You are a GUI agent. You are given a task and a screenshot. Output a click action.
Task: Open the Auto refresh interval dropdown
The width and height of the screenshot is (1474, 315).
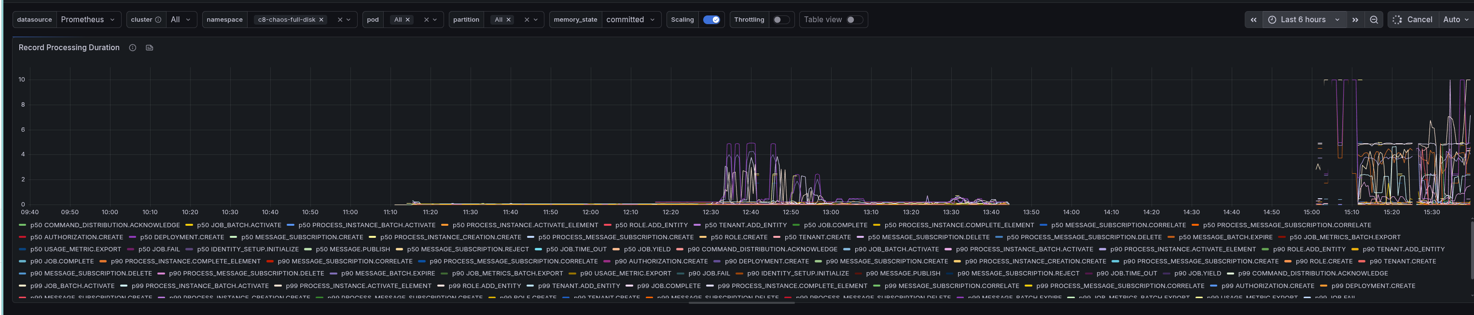(1456, 19)
